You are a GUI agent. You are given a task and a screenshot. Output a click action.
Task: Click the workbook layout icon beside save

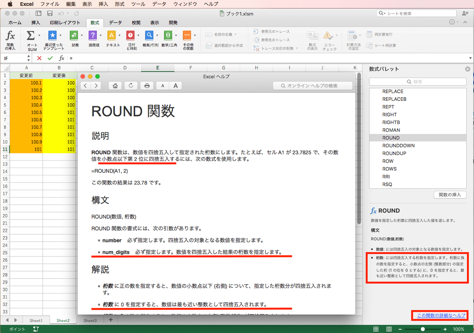pyautogui.click(x=38, y=13)
